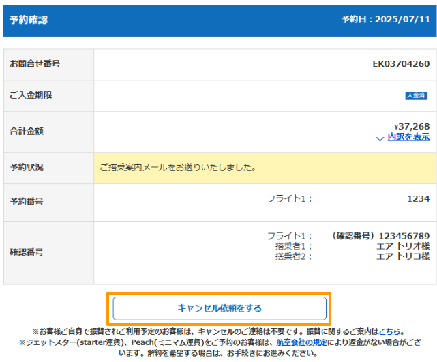Click the 確認番号 row label
The width and height of the screenshot is (437, 362).
tap(27, 252)
